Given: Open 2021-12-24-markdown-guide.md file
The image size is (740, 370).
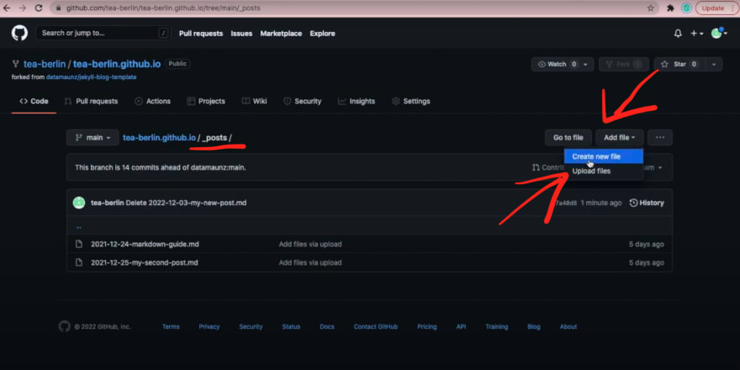Looking at the screenshot, I should click(x=145, y=245).
